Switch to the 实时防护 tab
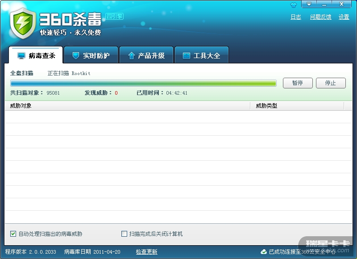Image resolution: width=357 pixels, height=259 pixels. click(x=91, y=55)
